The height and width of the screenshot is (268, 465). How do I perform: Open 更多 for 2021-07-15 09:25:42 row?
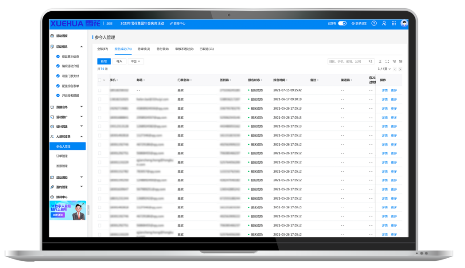click(394, 90)
